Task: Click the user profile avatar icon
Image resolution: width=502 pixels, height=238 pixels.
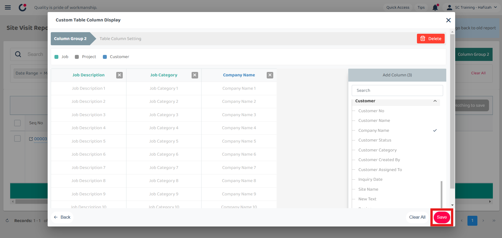Action: click(x=449, y=8)
